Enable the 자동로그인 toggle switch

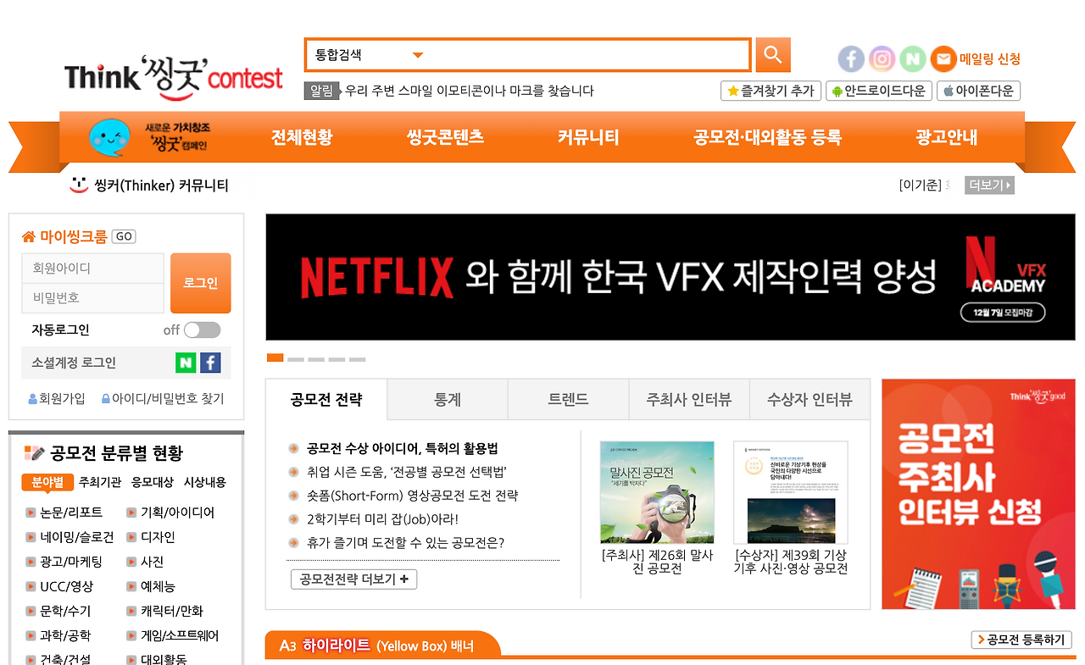[202, 330]
